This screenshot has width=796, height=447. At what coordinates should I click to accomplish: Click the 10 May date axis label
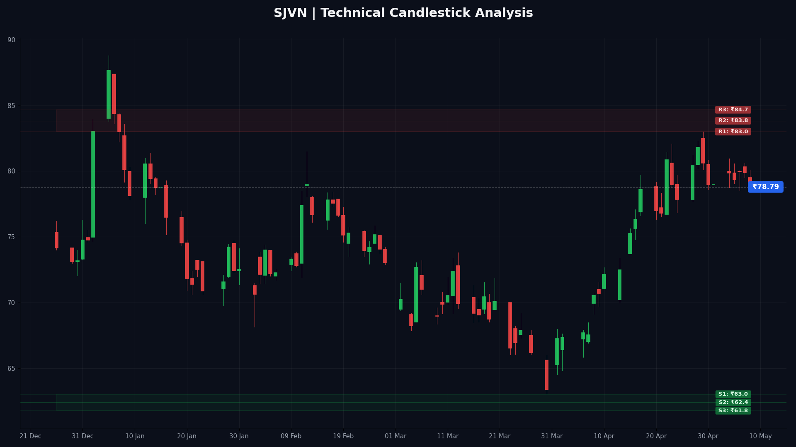[760, 436]
